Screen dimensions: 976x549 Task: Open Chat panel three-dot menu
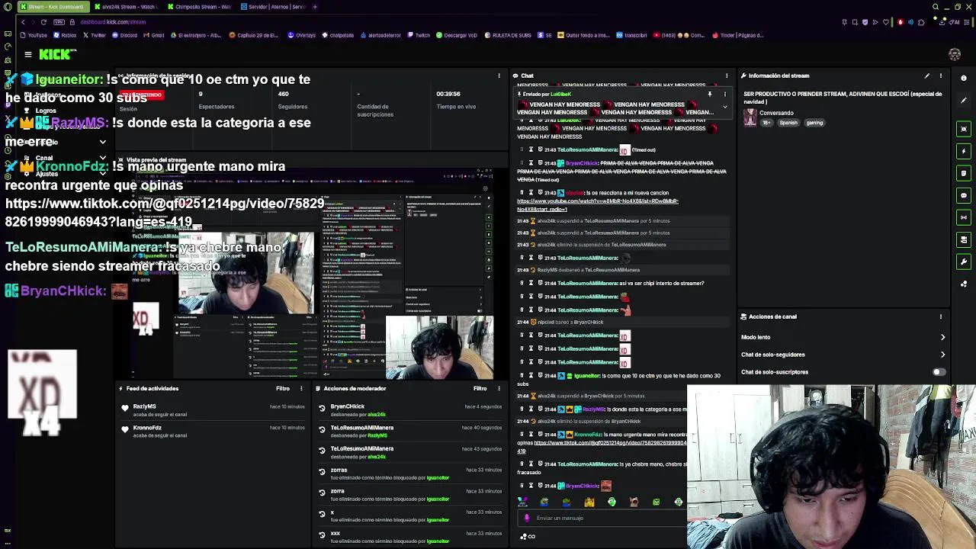[727, 75]
